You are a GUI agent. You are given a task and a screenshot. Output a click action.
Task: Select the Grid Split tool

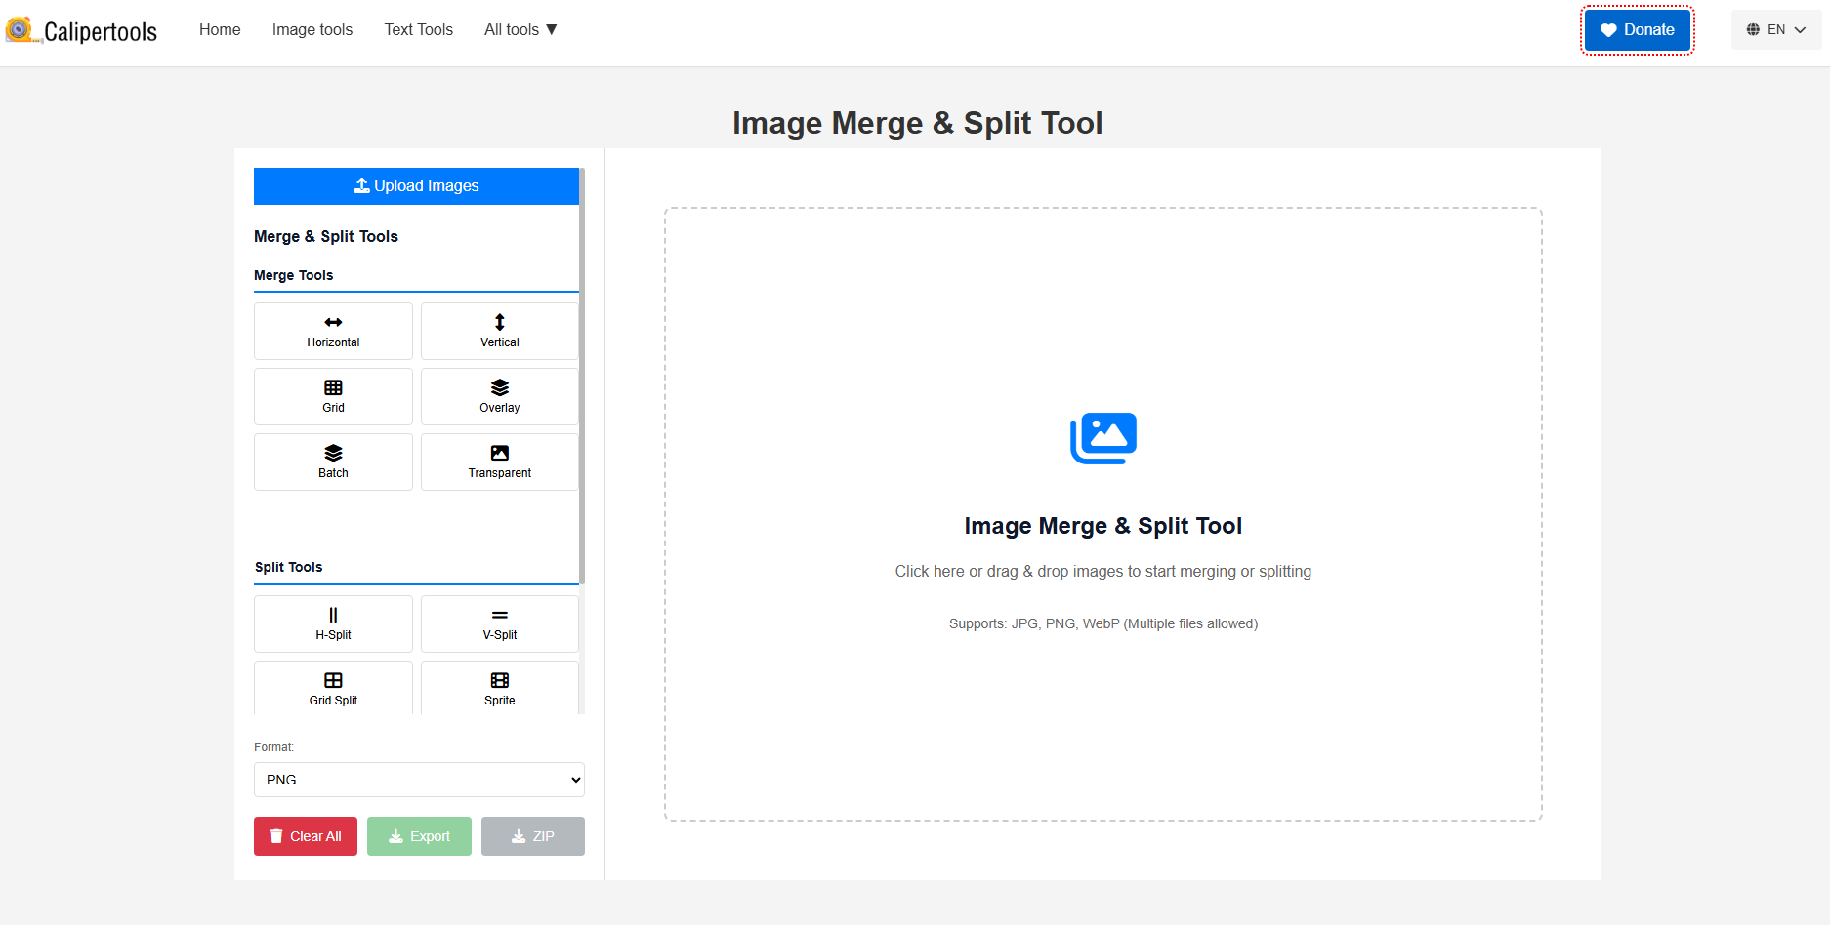coord(333,688)
